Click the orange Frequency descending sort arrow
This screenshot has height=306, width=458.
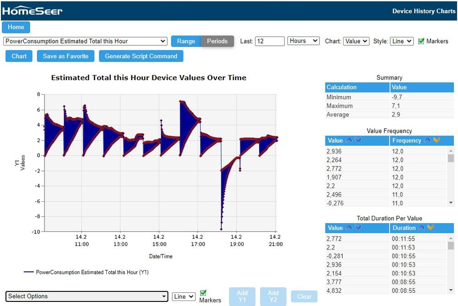click(x=436, y=140)
